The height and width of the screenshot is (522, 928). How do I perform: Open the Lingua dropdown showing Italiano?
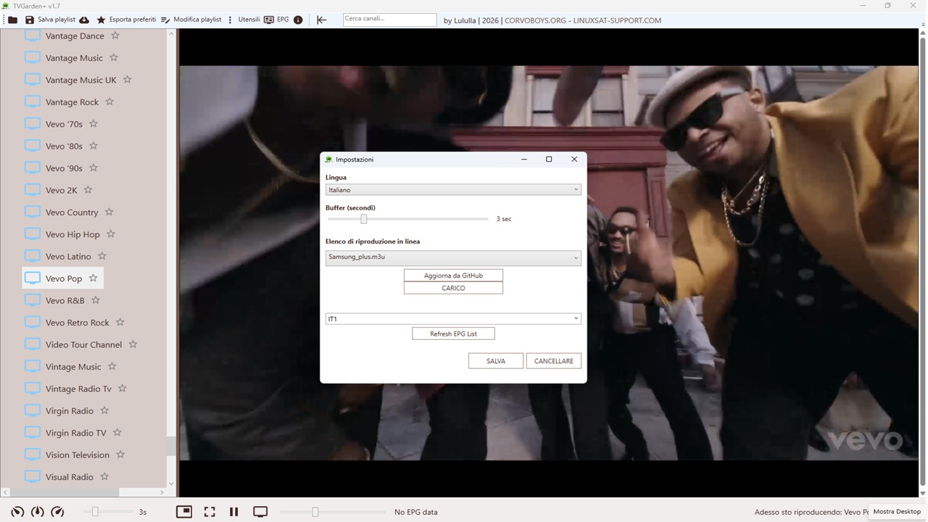tap(453, 190)
